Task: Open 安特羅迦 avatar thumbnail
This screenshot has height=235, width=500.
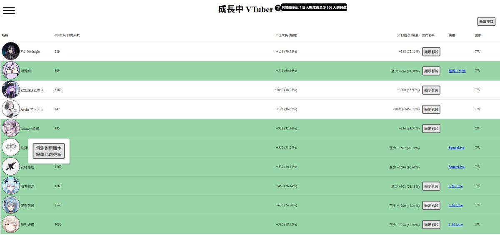Action: point(11,167)
